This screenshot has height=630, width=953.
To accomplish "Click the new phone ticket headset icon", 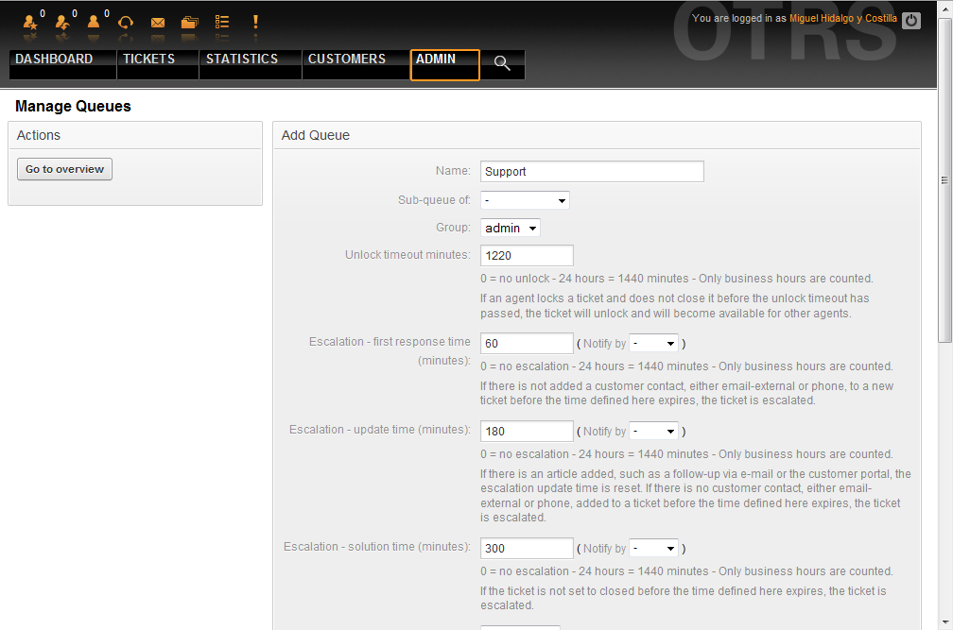I will click(x=126, y=22).
